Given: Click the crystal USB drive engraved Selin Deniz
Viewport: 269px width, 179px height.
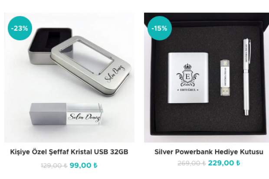Looking at the screenshot, I should point(66,114).
